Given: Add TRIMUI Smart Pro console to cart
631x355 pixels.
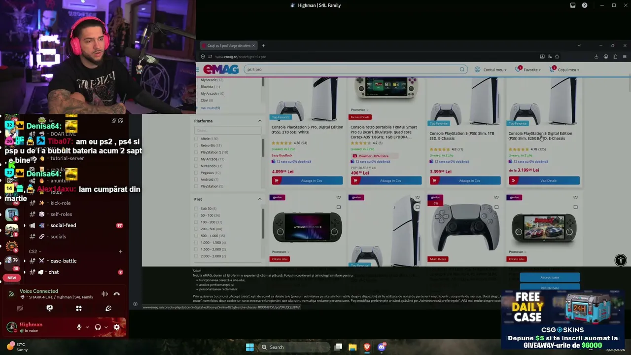Looking at the screenshot, I should tap(386, 180).
